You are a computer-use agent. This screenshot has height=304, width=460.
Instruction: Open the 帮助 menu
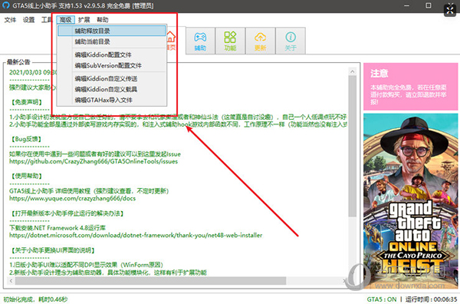pyautogui.click(x=103, y=20)
